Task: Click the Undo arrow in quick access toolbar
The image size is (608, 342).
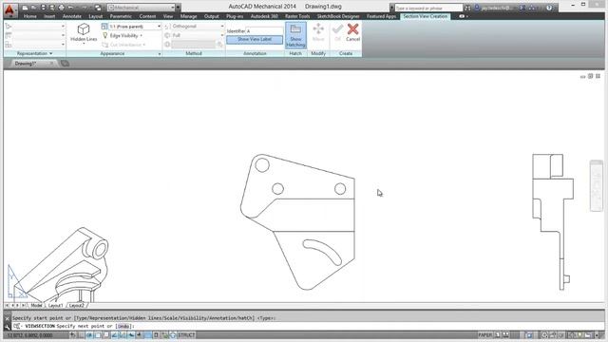Action: coord(70,8)
